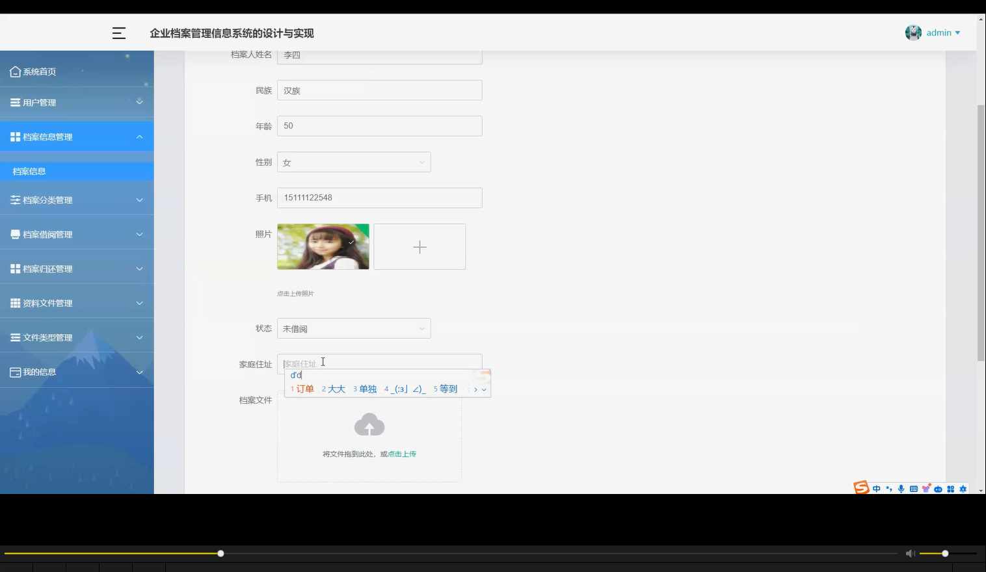Toggle mute on the volume speaker icon

tap(910, 553)
